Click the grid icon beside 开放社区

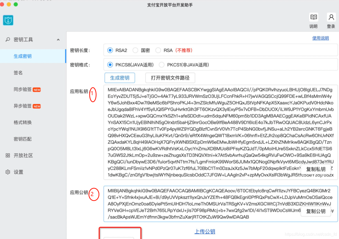pyautogui.click(x=8, y=155)
